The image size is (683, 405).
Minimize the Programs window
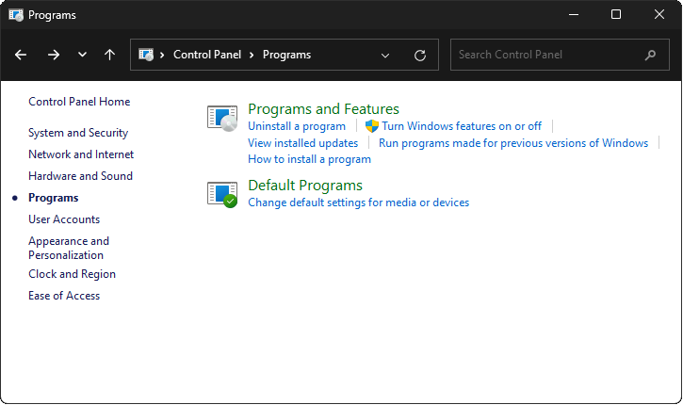pos(574,15)
